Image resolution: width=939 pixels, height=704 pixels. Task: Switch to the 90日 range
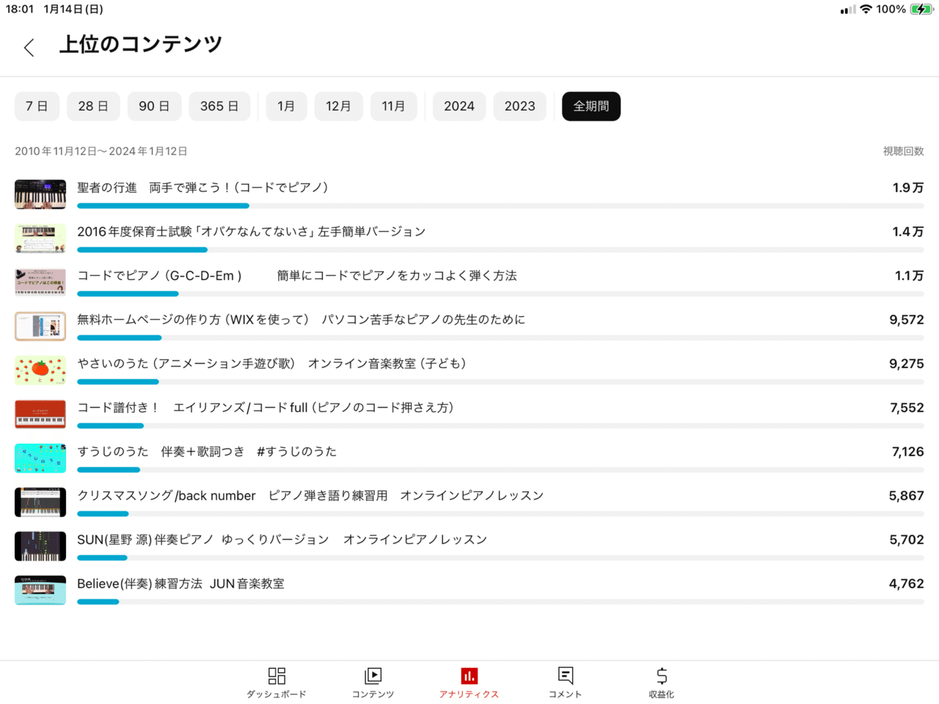[x=154, y=106]
